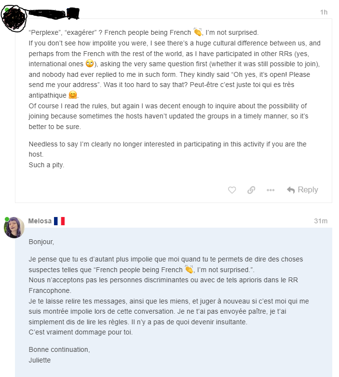Image resolution: width=339 pixels, height=377 pixels.
Task: Click the hugging face emoji after antipathique
Action: (x=73, y=95)
